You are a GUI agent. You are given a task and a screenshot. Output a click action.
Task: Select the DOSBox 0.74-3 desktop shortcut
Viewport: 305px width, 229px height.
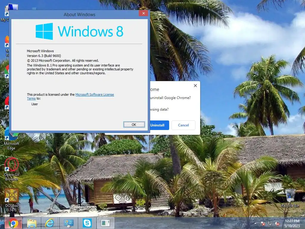click(x=12, y=200)
